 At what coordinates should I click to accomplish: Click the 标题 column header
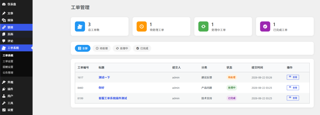(x=102, y=68)
